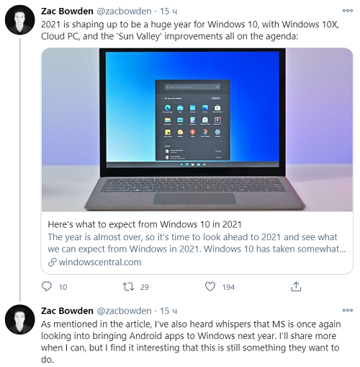This screenshot has width=360, height=367.
Task: Open @zacbowden handle on second tweet
Action: pyautogui.click(x=124, y=311)
